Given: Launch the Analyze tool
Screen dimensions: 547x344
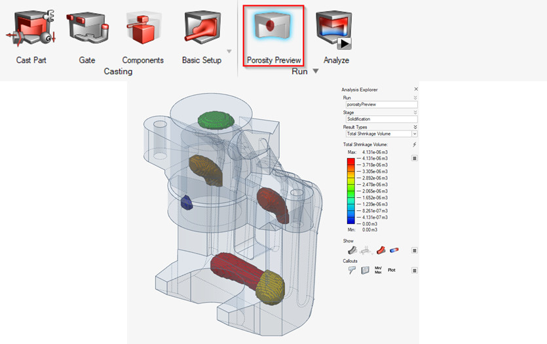Looking at the screenshot, I should click(x=335, y=34).
